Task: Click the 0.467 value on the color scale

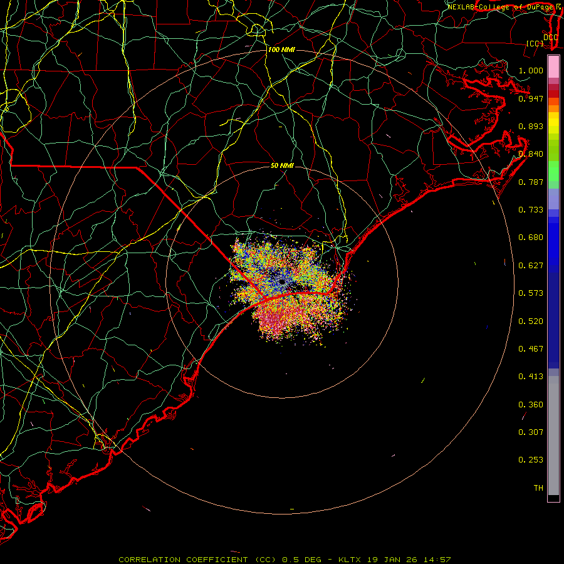Action: click(531, 349)
